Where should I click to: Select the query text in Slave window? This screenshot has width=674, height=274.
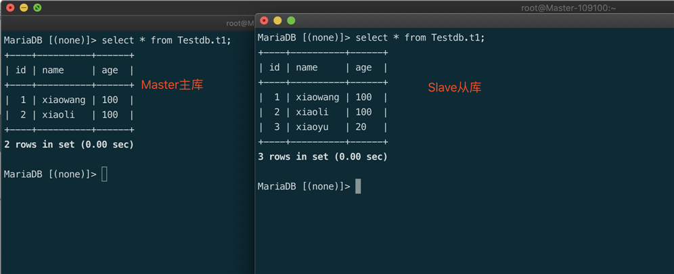[420, 38]
